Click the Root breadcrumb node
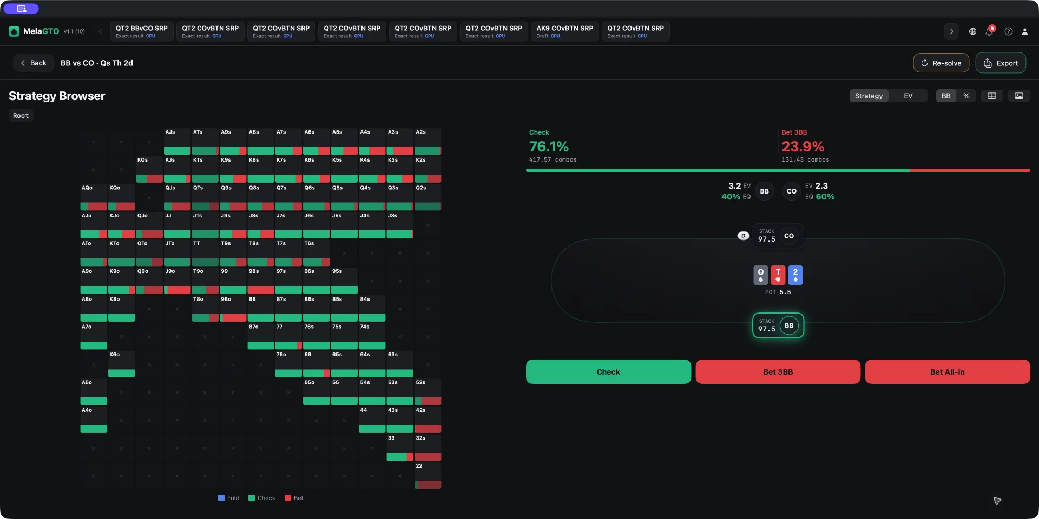Viewport: 1039px width, 519px height. coord(21,116)
